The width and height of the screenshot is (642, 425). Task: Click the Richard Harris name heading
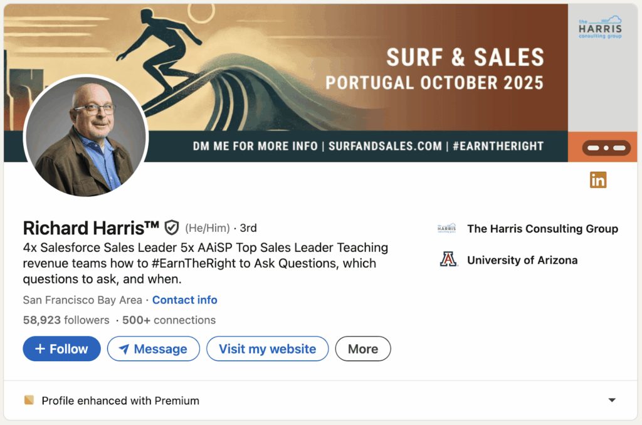click(91, 228)
